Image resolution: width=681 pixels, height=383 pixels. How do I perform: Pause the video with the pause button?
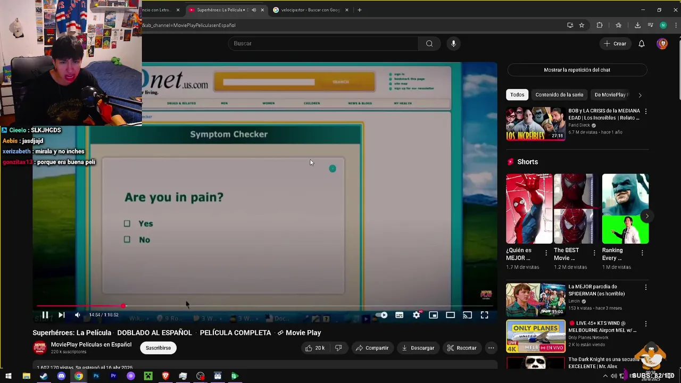tap(45, 315)
